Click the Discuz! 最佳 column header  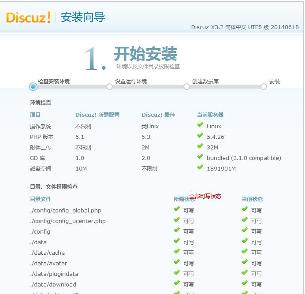coord(158,115)
